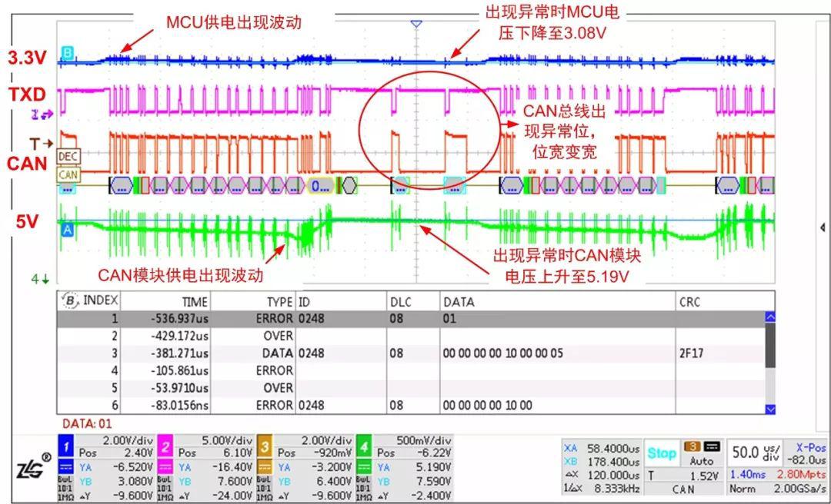Viewport: 831px width, 504px height.
Task: Click channel 1 2.00V/div scale
Action: tap(128, 440)
